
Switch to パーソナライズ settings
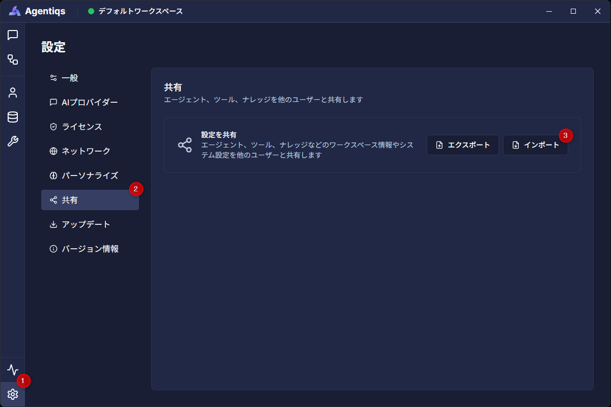pyautogui.click(x=90, y=176)
